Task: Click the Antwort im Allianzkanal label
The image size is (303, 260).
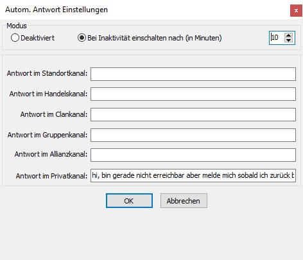Action: point(51,154)
